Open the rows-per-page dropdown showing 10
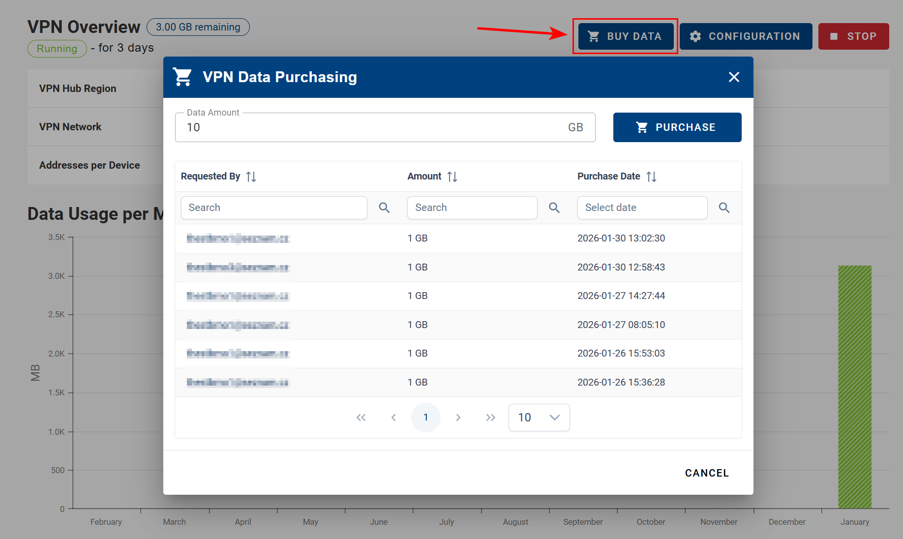The height and width of the screenshot is (539, 903). coord(539,417)
